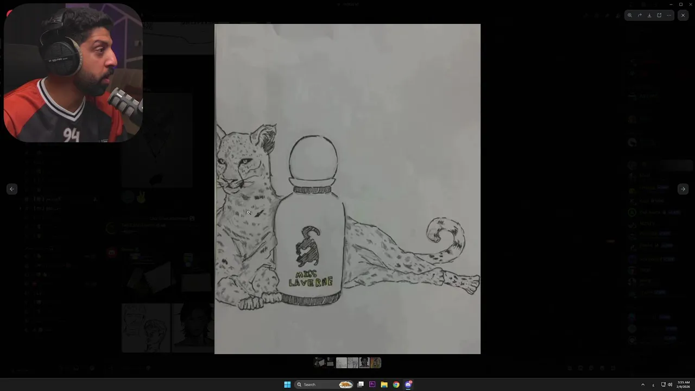Click the forward arrow icon in viewer toolbar
This screenshot has height=391, width=695.
640,15
